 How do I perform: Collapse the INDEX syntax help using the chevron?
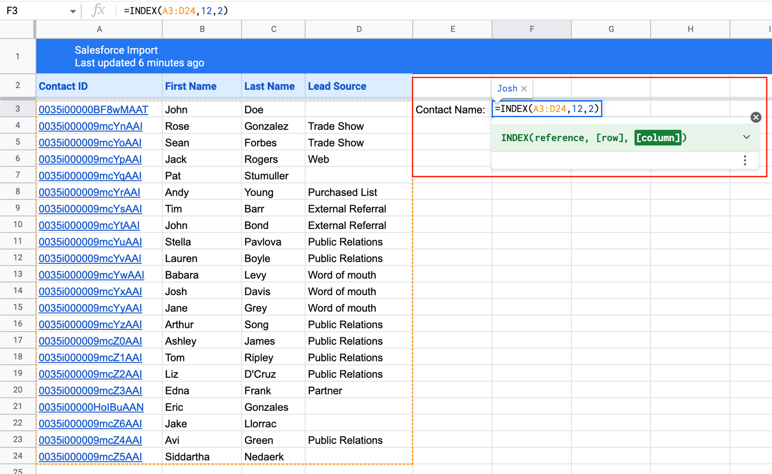click(746, 137)
